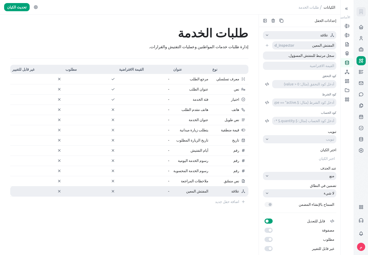Click the القيمة الافتراضية column header
Image resolution: width=368 pixels, height=255 pixels.
pos(131,69)
